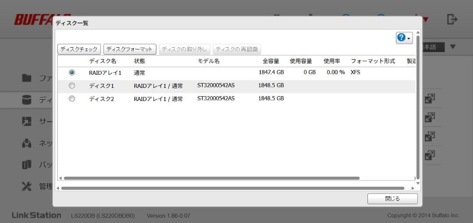The image size is (473, 223).
Task: Click the dialog's outer horizontal scrollbar
Action: point(233,188)
